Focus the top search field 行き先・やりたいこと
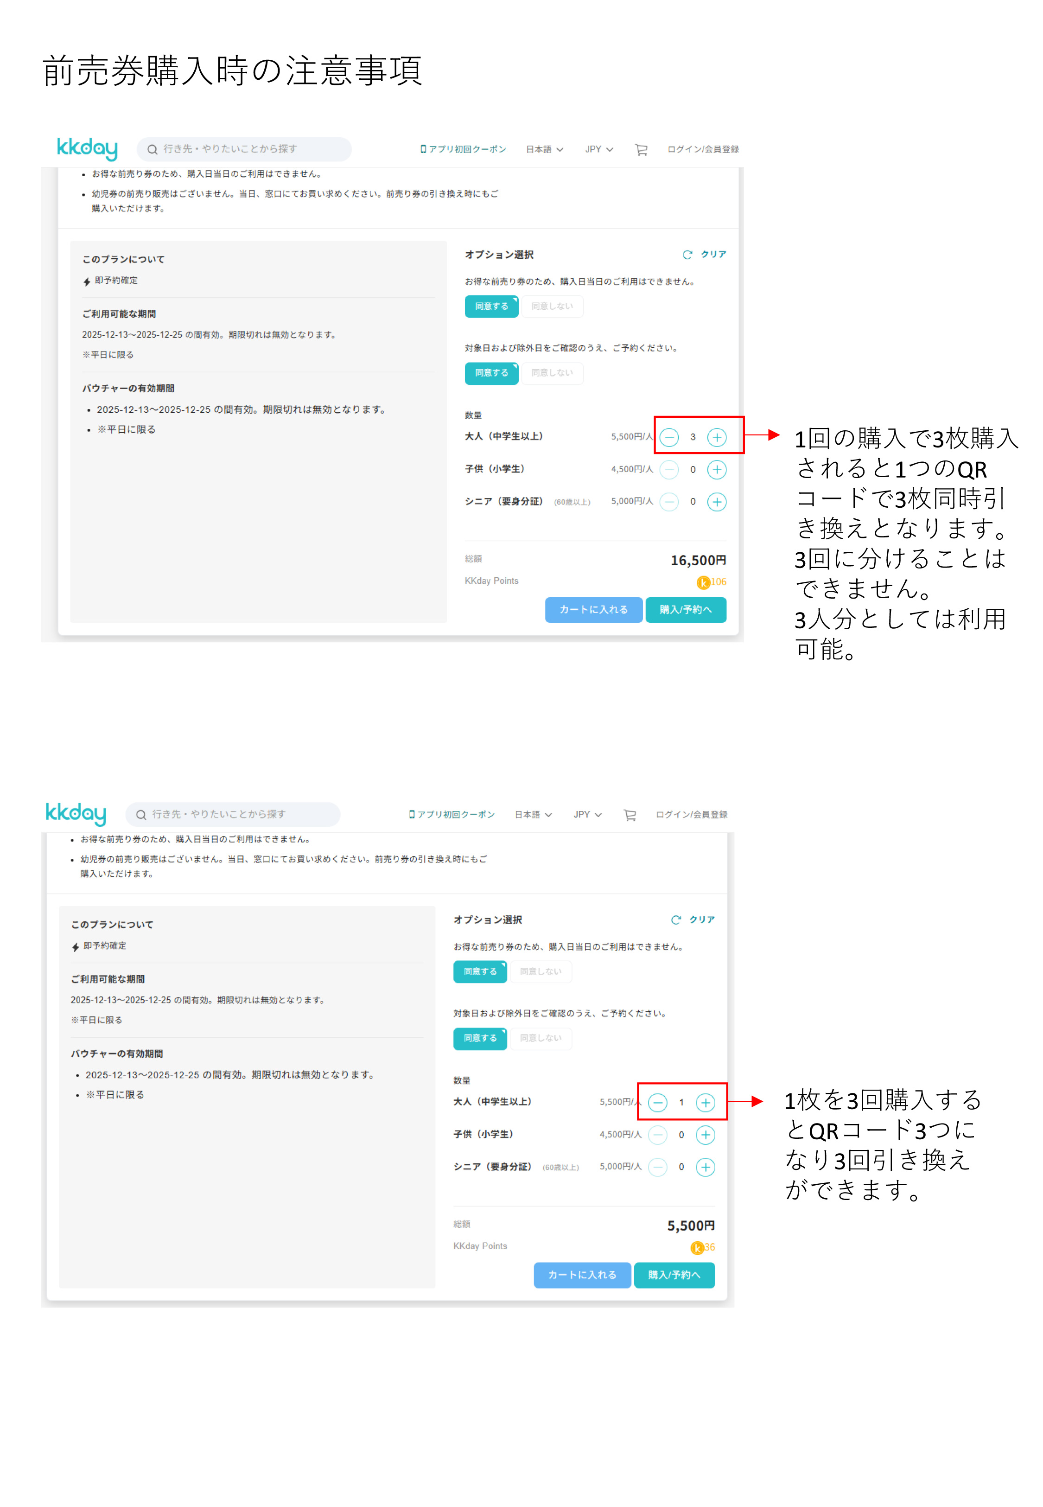The image size is (1043, 1507). tap(244, 150)
